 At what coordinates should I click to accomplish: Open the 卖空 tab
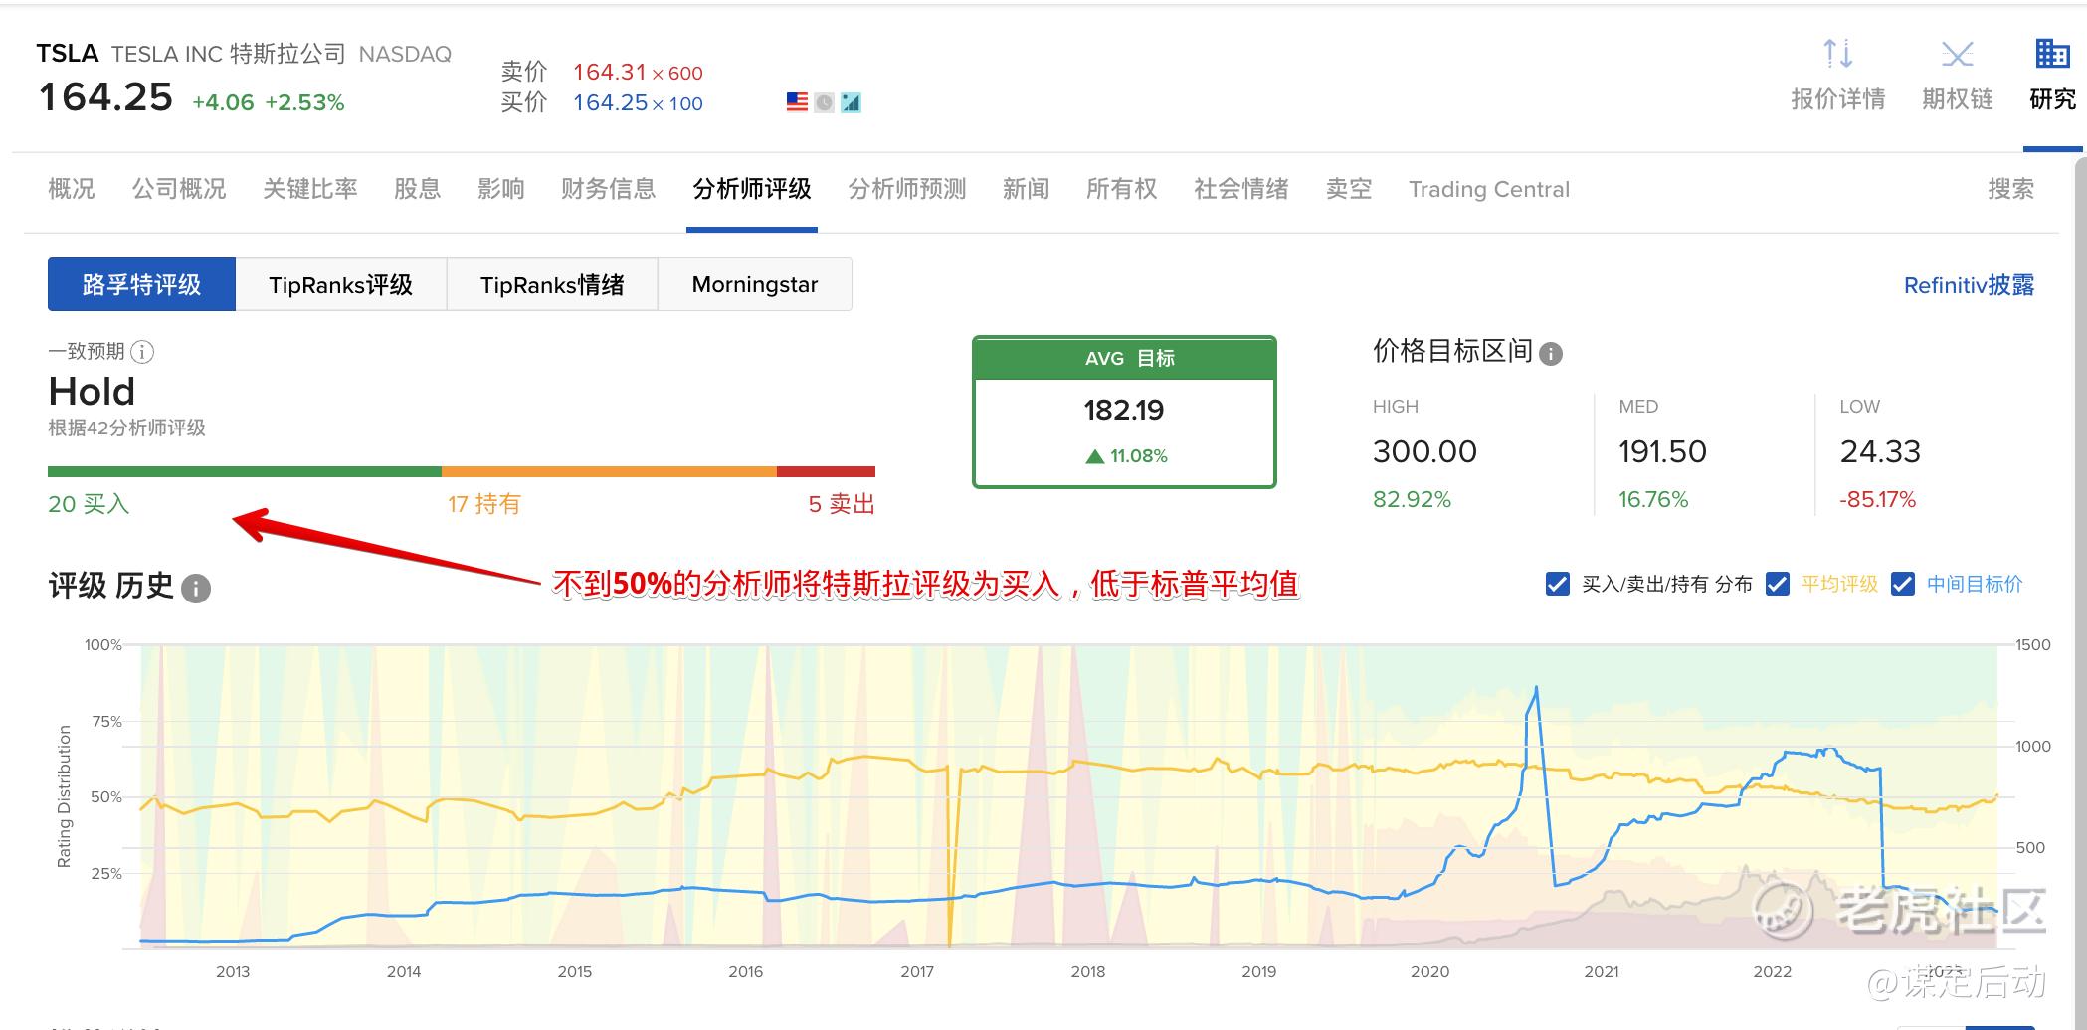(x=1349, y=189)
